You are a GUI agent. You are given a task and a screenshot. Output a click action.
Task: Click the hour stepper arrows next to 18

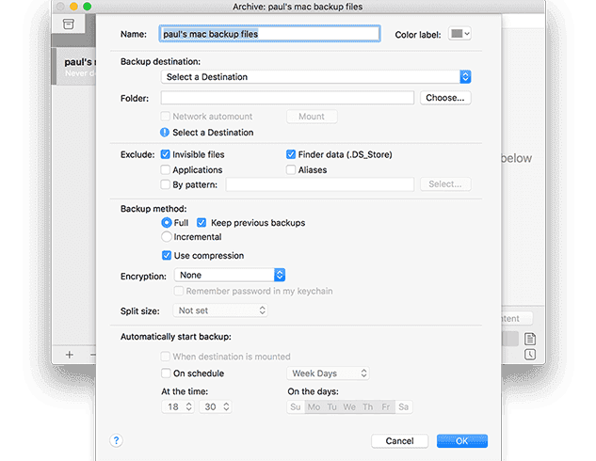coord(188,406)
